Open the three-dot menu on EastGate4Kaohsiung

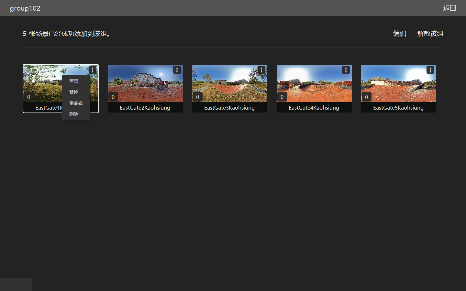point(346,70)
